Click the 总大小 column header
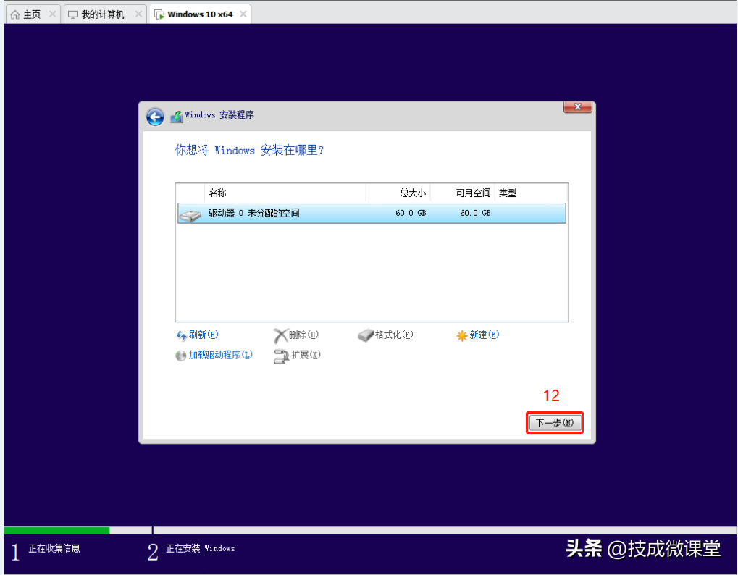This screenshot has height=575, width=738. [x=398, y=193]
